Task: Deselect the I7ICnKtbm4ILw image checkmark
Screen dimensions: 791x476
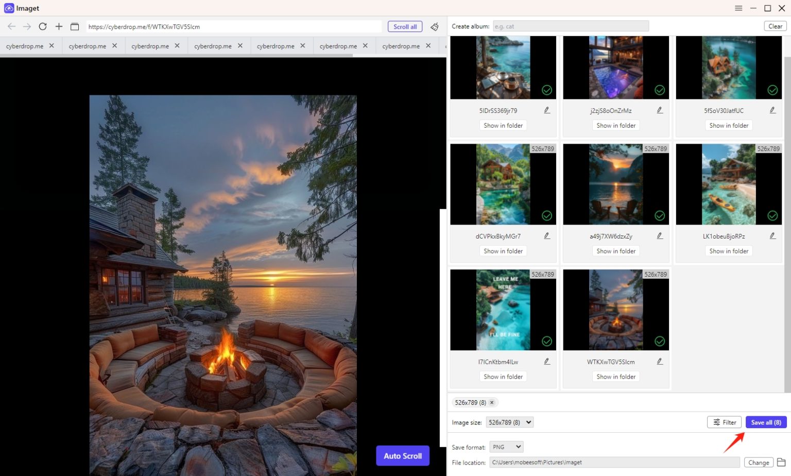Action: (547, 342)
